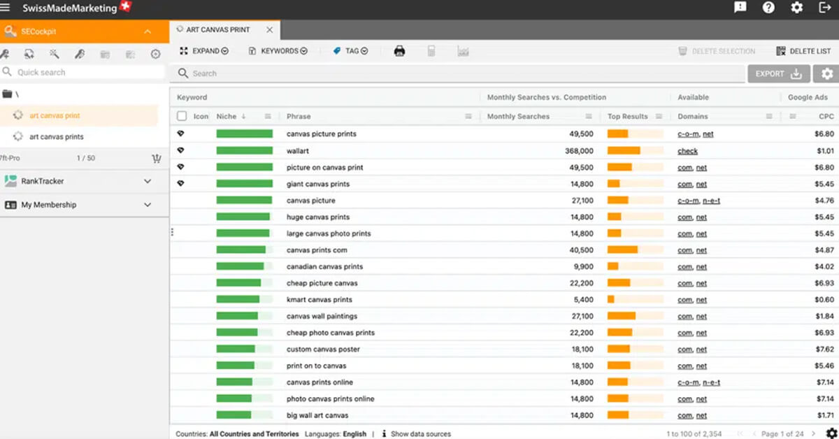The image size is (839, 439).
Task: Click the sidebar circular gear icon
Action: (x=156, y=54)
